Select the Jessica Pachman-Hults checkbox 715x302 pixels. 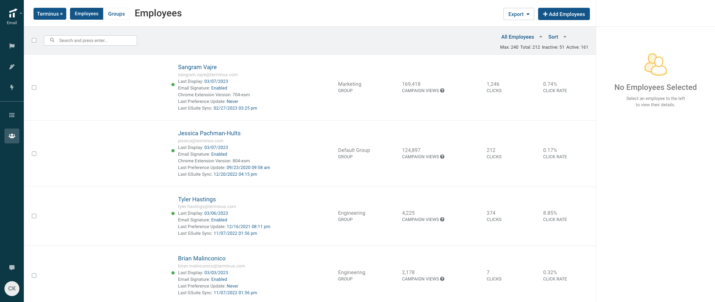tap(34, 154)
